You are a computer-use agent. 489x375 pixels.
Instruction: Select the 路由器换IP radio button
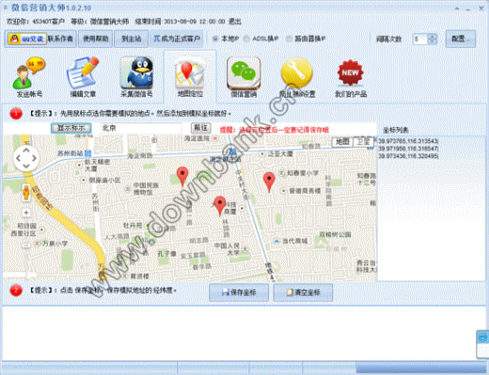tap(289, 39)
